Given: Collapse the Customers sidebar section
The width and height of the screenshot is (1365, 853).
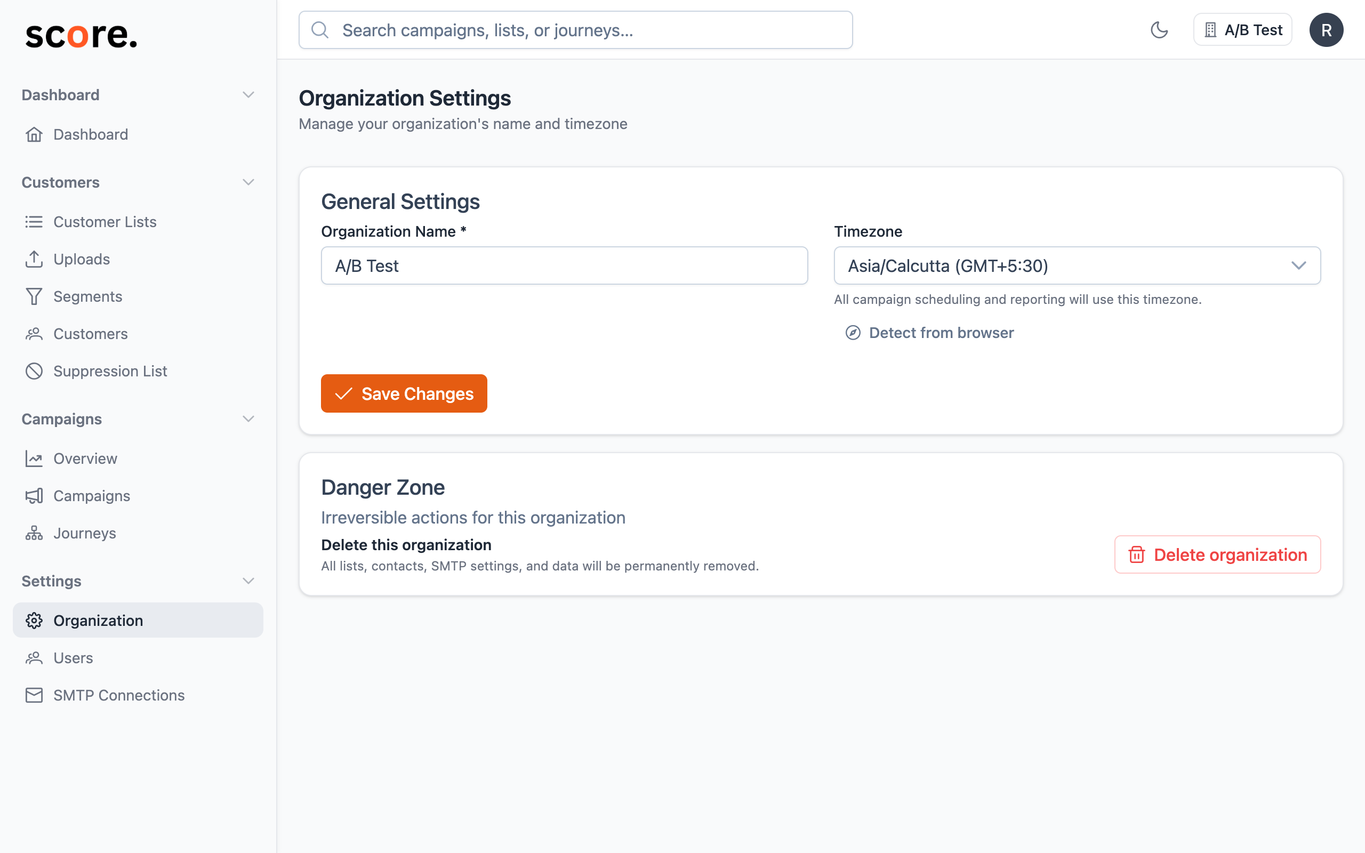Looking at the screenshot, I should pos(248,182).
